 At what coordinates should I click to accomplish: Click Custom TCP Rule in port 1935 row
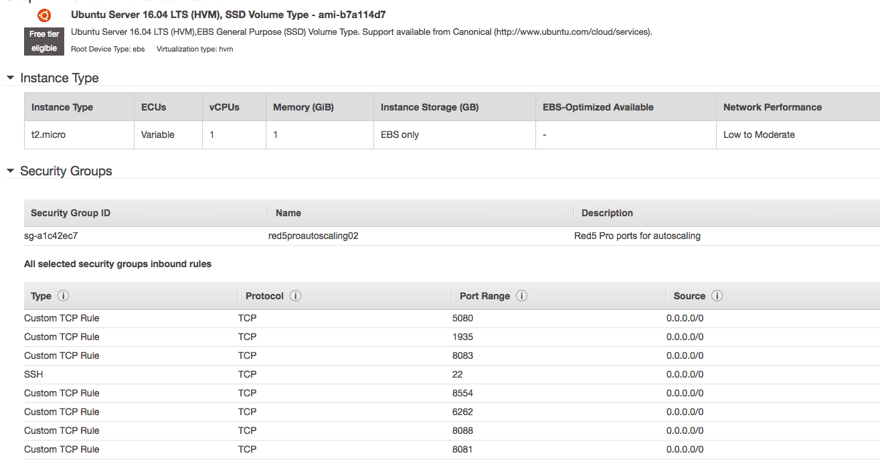(x=62, y=337)
